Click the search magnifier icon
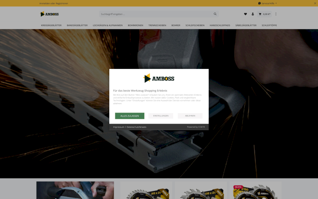The width and height of the screenshot is (318, 199). (215, 14)
